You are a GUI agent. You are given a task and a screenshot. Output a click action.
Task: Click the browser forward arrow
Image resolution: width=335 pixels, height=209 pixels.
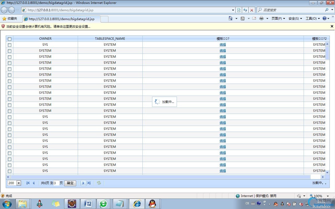[12, 10]
